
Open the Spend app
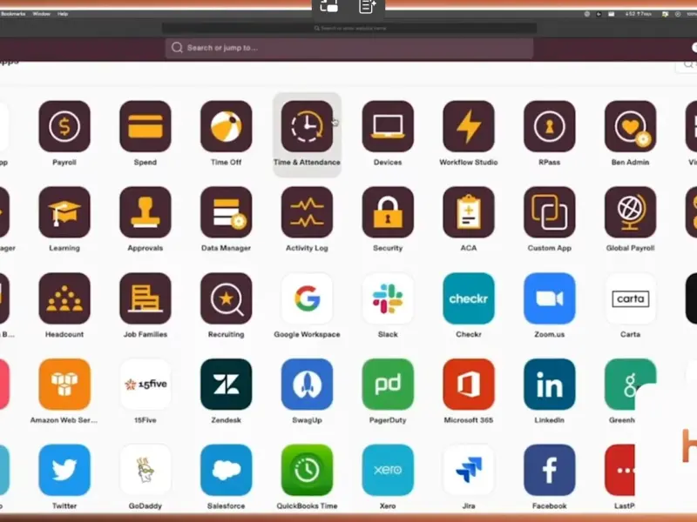point(145,127)
